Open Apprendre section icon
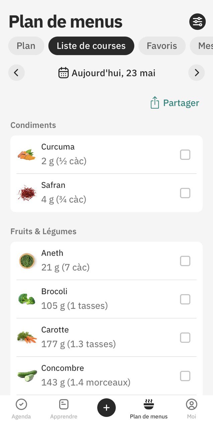The width and height of the screenshot is (213, 428). coord(64,404)
